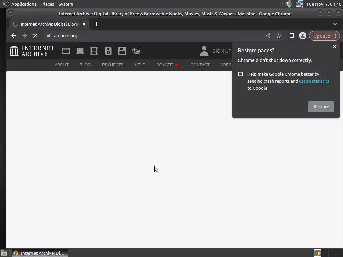Image resolution: width=343 pixels, height=257 pixels.
Task: Open the Applications menu
Action: pyautogui.click(x=24, y=4)
